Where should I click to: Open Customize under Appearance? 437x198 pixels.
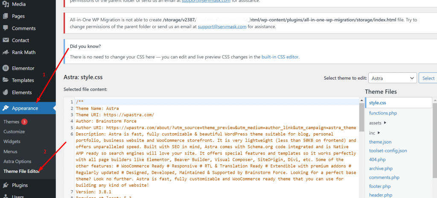pos(14,132)
